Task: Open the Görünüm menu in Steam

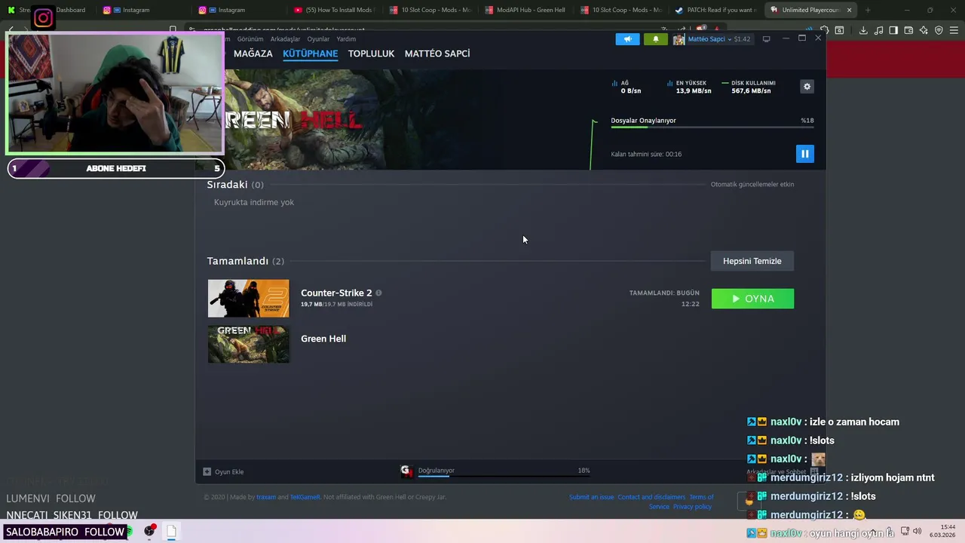Action: [250, 39]
